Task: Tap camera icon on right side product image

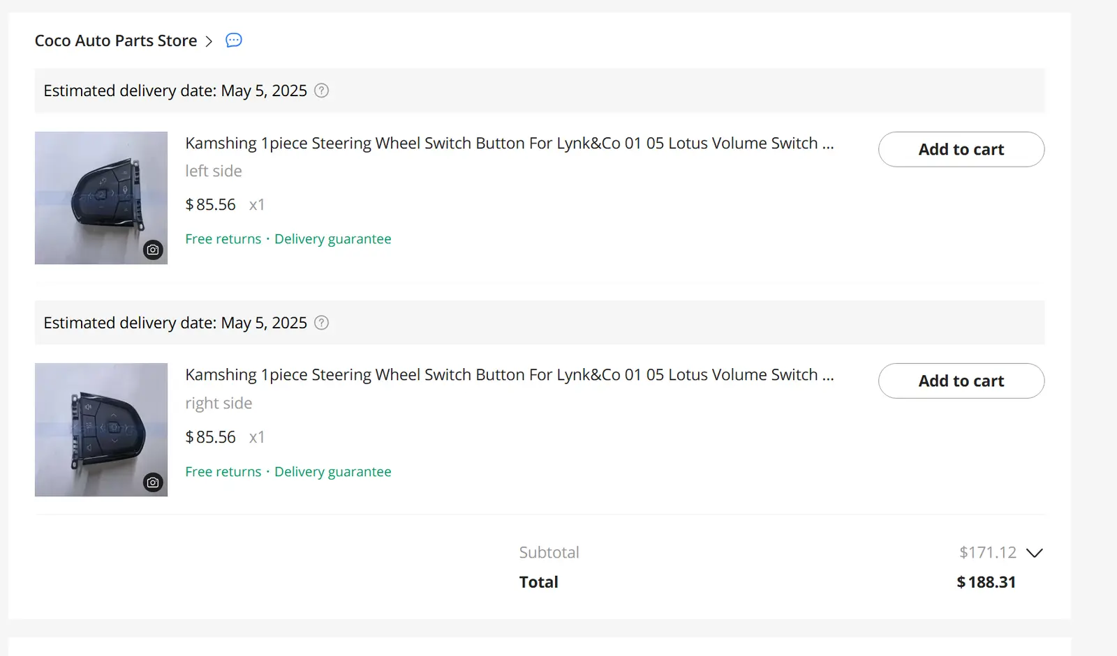Action: click(x=153, y=482)
